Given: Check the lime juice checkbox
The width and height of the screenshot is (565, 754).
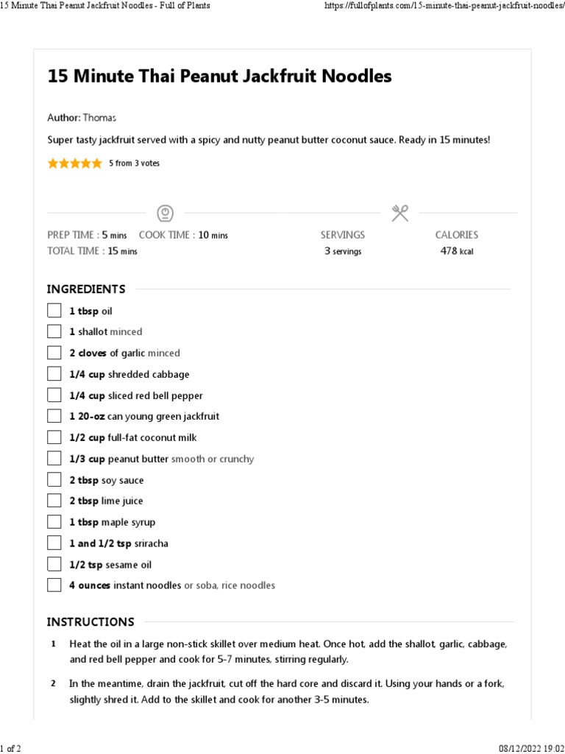Looking at the screenshot, I should tap(54, 501).
